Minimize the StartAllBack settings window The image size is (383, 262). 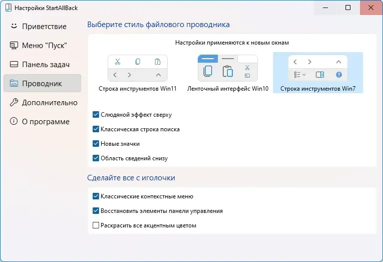pyautogui.click(x=325, y=8)
